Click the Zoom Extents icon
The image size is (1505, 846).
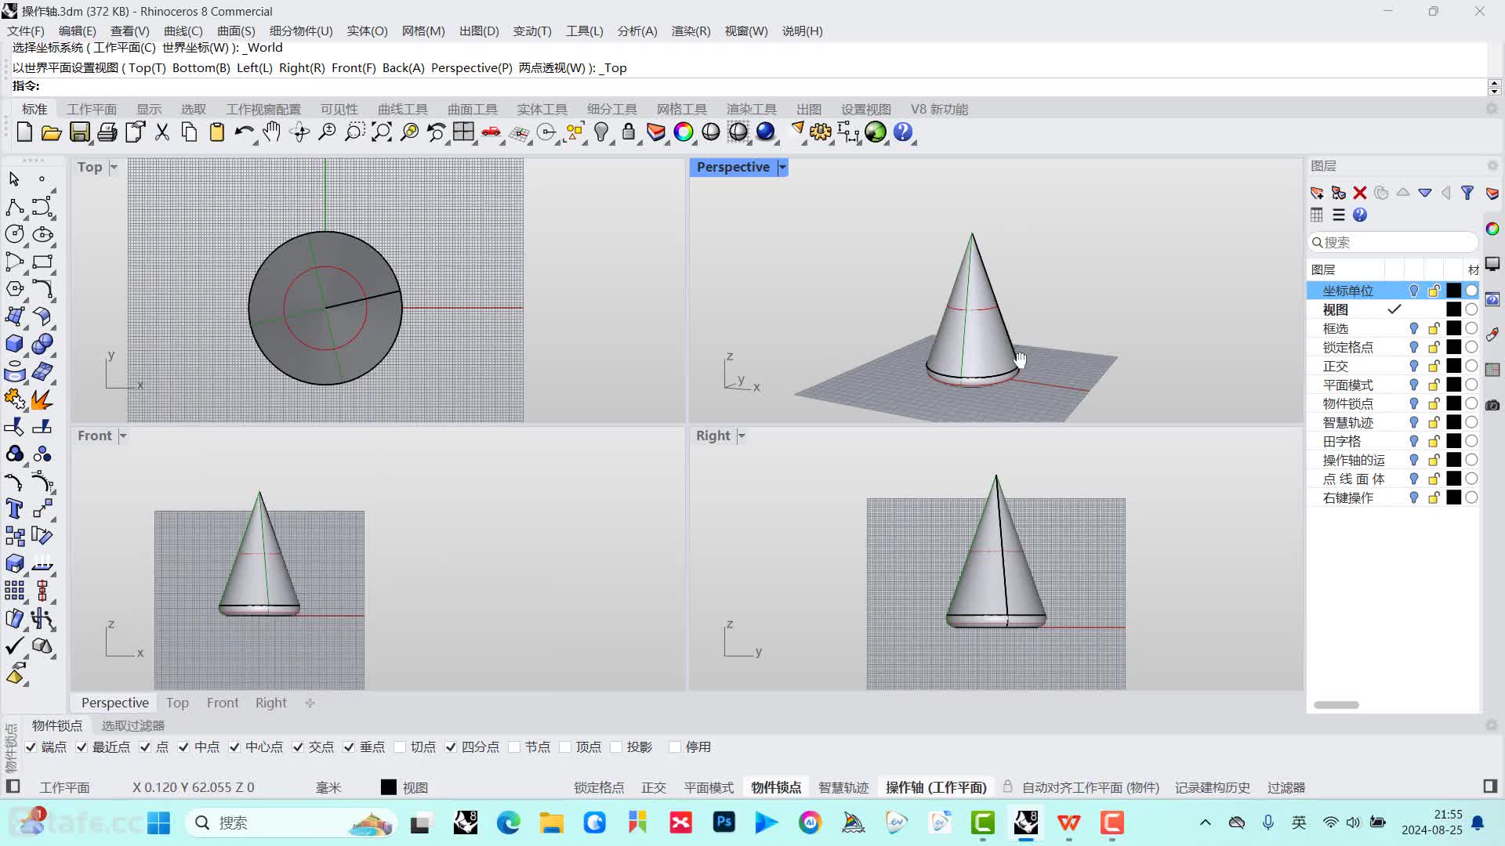tap(382, 132)
